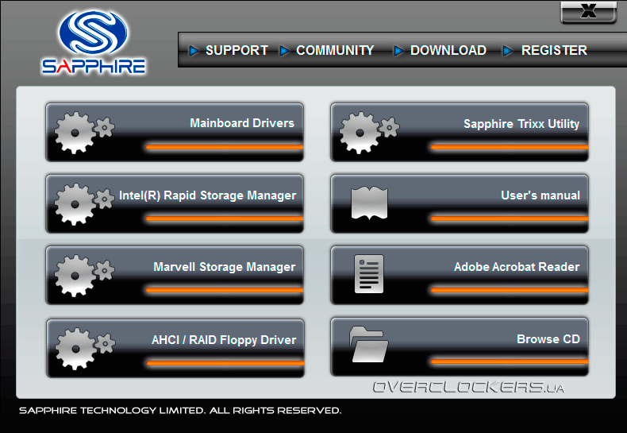This screenshot has height=433, width=627.
Task: Open the DOWNLOAD menu link
Action: [448, 50]
